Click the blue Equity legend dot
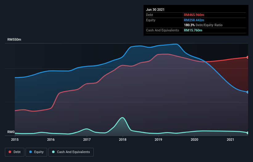This screenshot has width=253, height=162. click(x=31, y=152)
